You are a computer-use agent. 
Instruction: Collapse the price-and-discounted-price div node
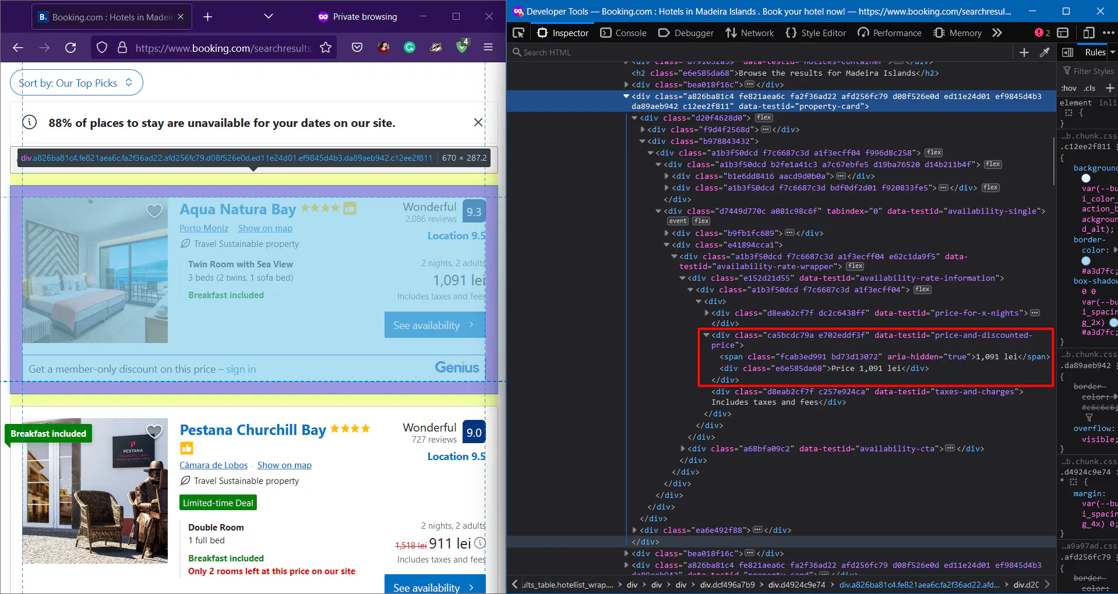click(x=706, y=335)
